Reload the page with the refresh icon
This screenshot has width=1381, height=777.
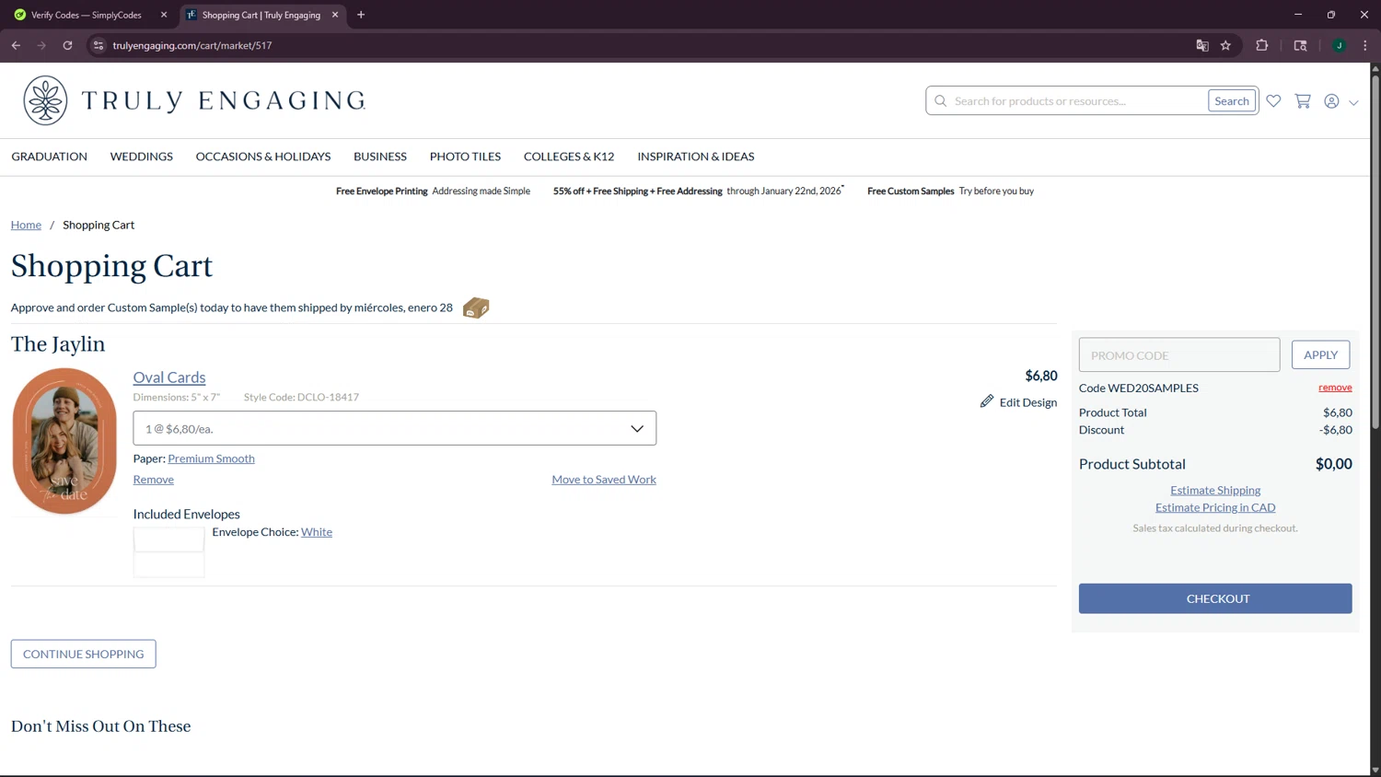coord(67,45)
